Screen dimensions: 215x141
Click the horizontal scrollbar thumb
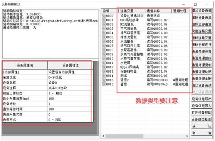(x=124, y=136)
